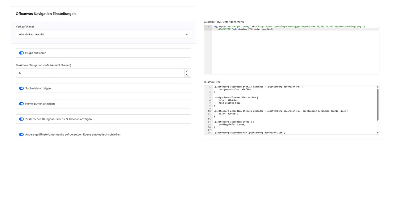Click the 'padding-left: 1.5rem;' CSS line
This screenshot has height=222, width=395.
click(x=232, y=125)
